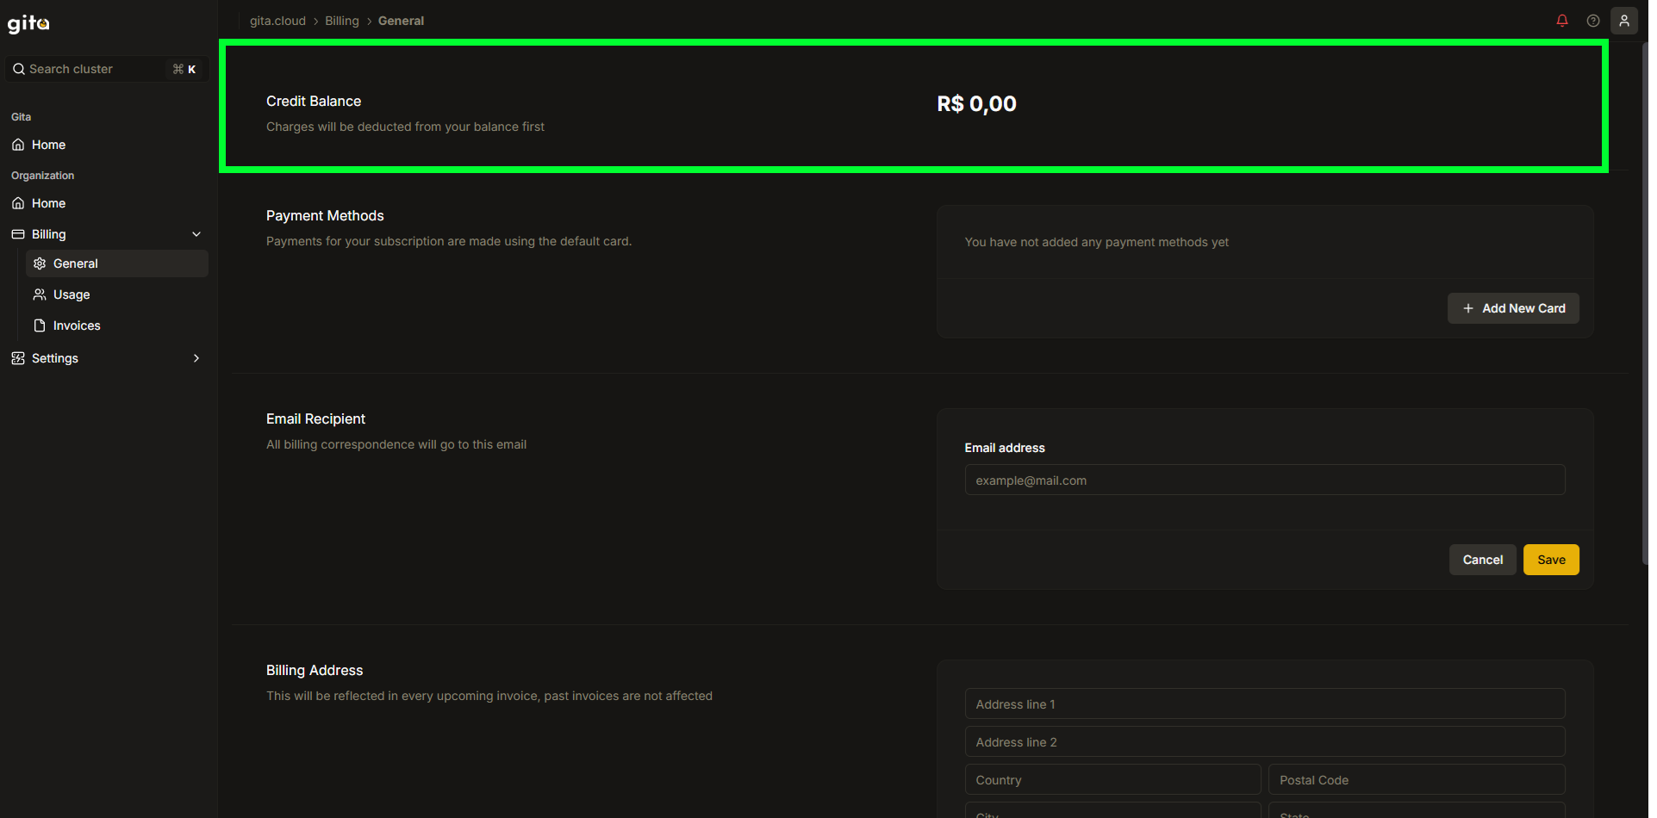Go to Organization Home

107,203
